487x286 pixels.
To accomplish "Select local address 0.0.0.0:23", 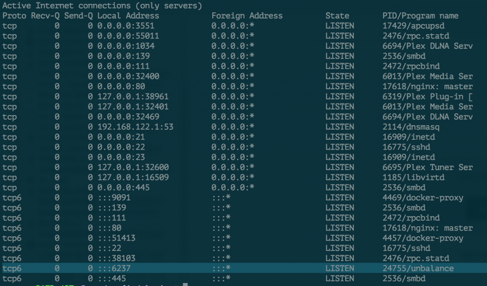I will pyautogui.click(x=121, y=157).
